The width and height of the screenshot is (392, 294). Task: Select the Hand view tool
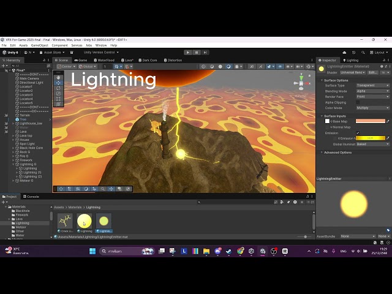[x=59, y=78]
